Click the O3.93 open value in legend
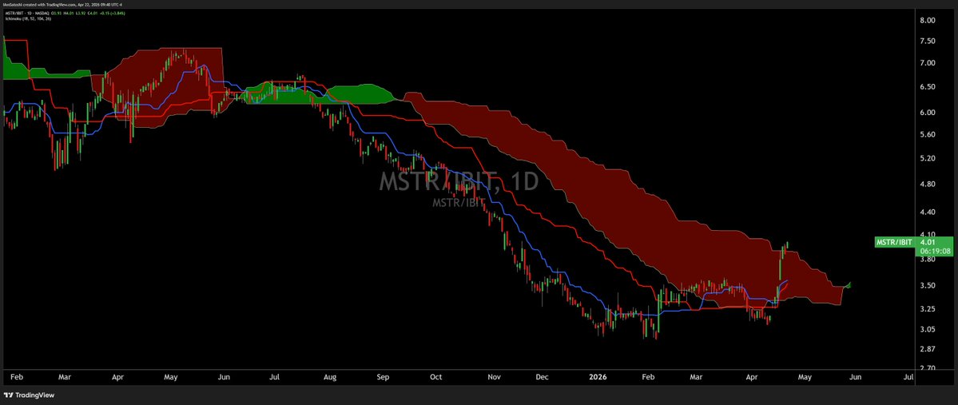 click(56, 14)
